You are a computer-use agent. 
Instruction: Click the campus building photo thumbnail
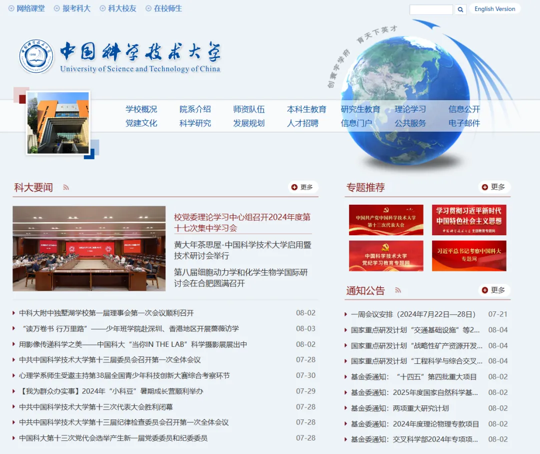(58, 122)
